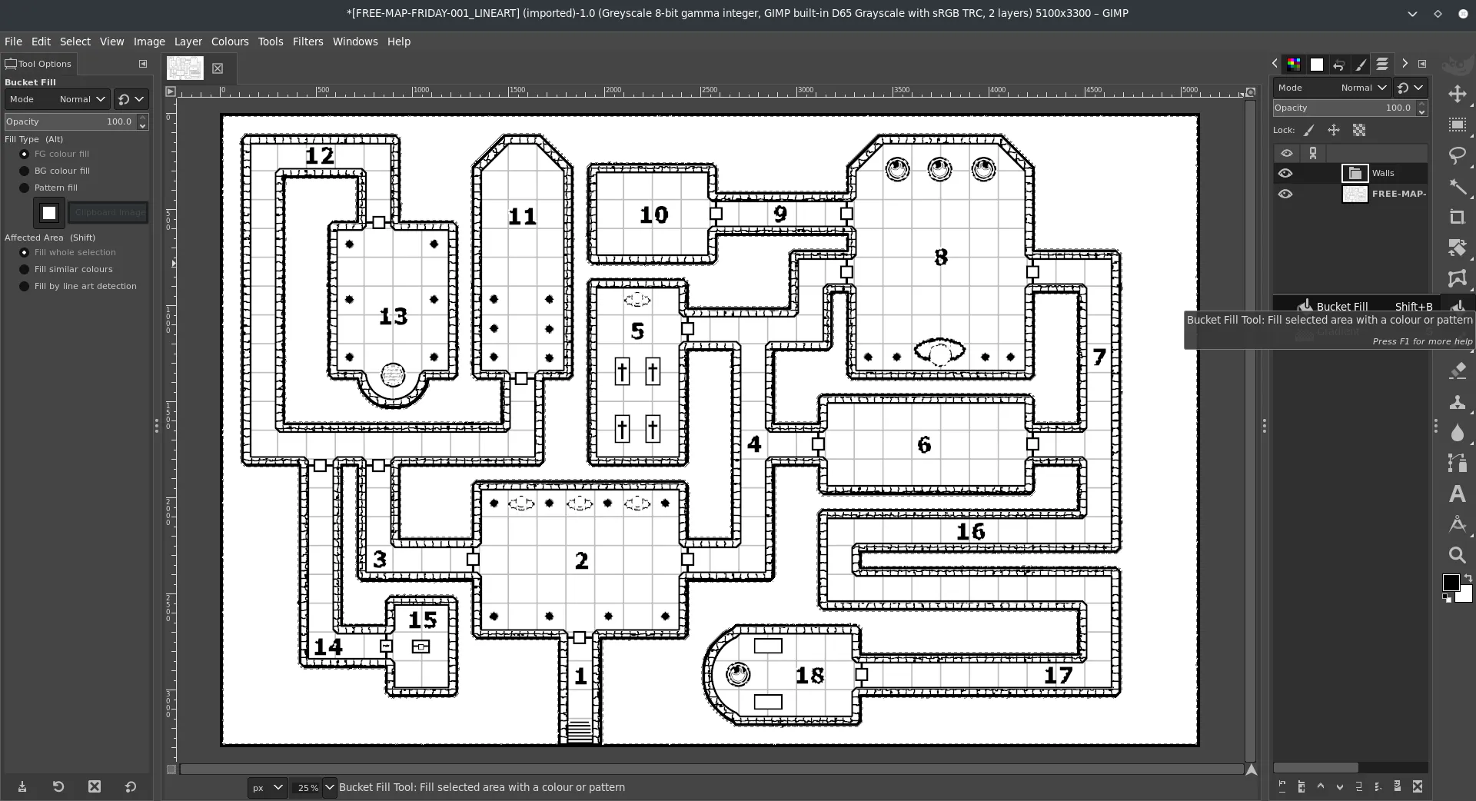Open the px unit dropdown

268,787
